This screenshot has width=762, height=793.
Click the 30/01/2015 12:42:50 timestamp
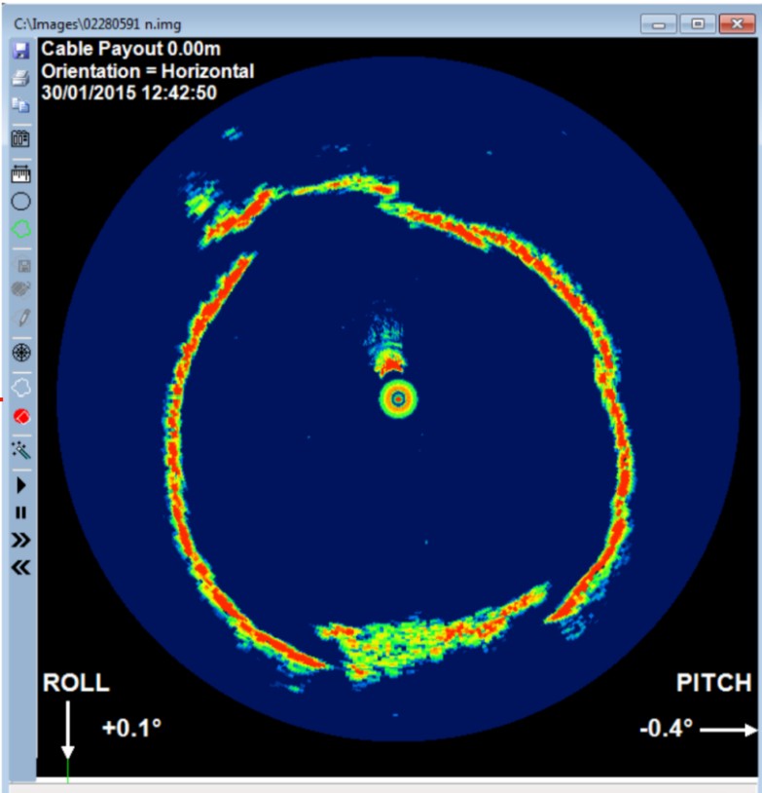click(x=128, y=93)
